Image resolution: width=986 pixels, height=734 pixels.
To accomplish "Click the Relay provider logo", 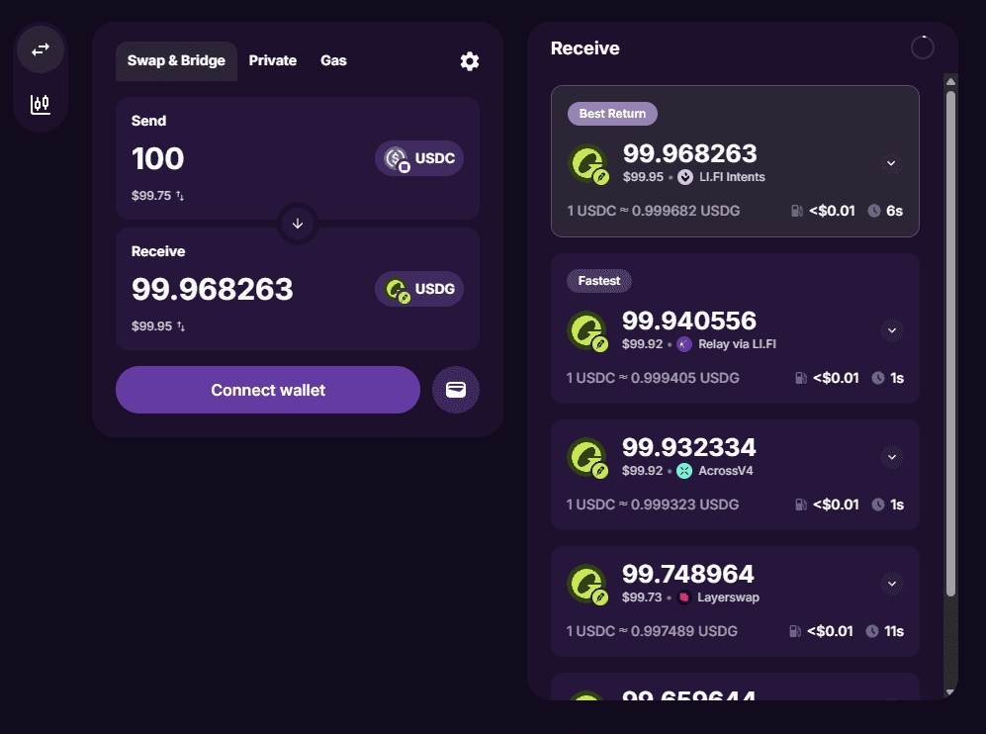I will [684, 344].
